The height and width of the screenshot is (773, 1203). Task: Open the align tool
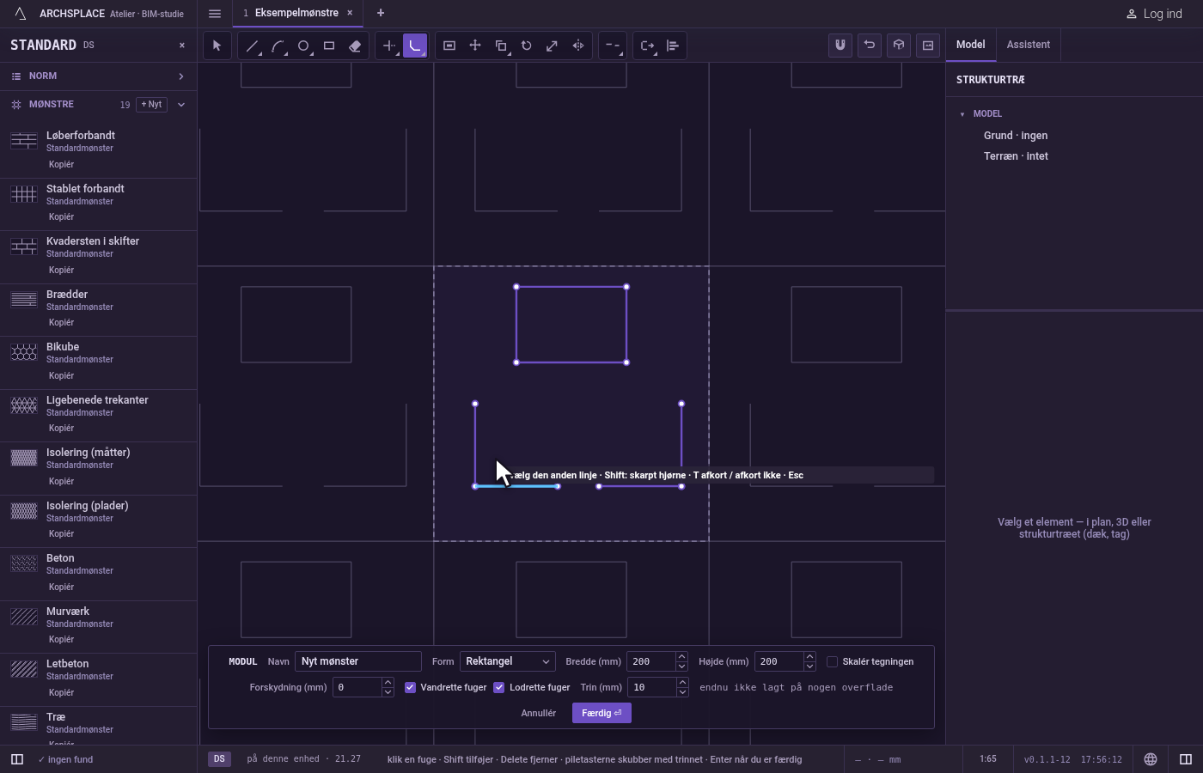click(x=673, y=46)
